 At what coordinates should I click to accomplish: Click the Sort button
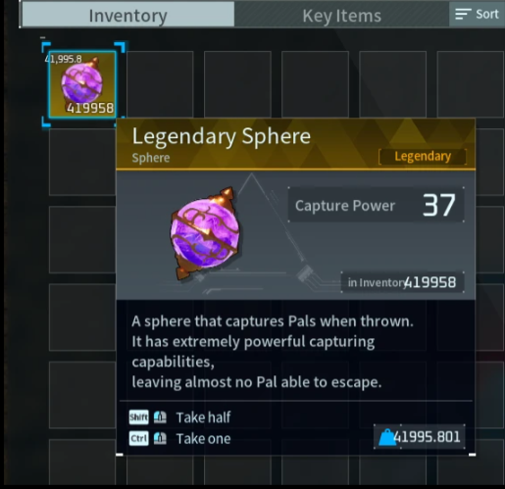tap(477, 15)
